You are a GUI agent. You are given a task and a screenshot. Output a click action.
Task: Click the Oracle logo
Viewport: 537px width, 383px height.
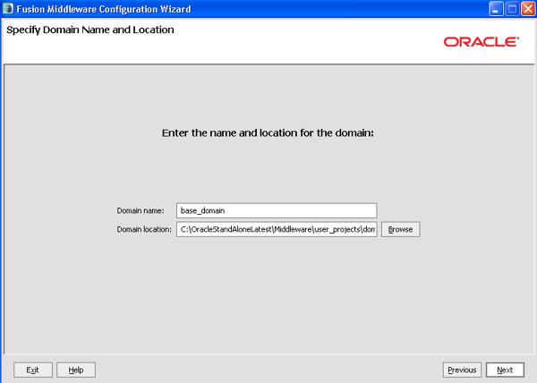point(481,42)
